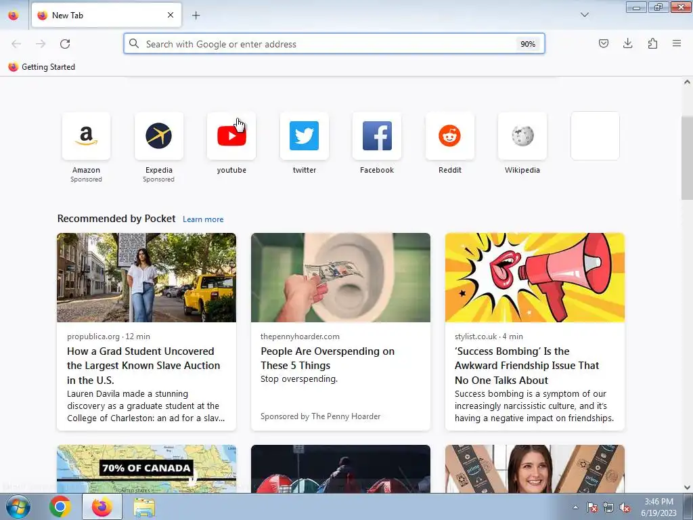693x520 pixels.
Task: Click the page scrollbar up arrow
Action: coord(687,82)
